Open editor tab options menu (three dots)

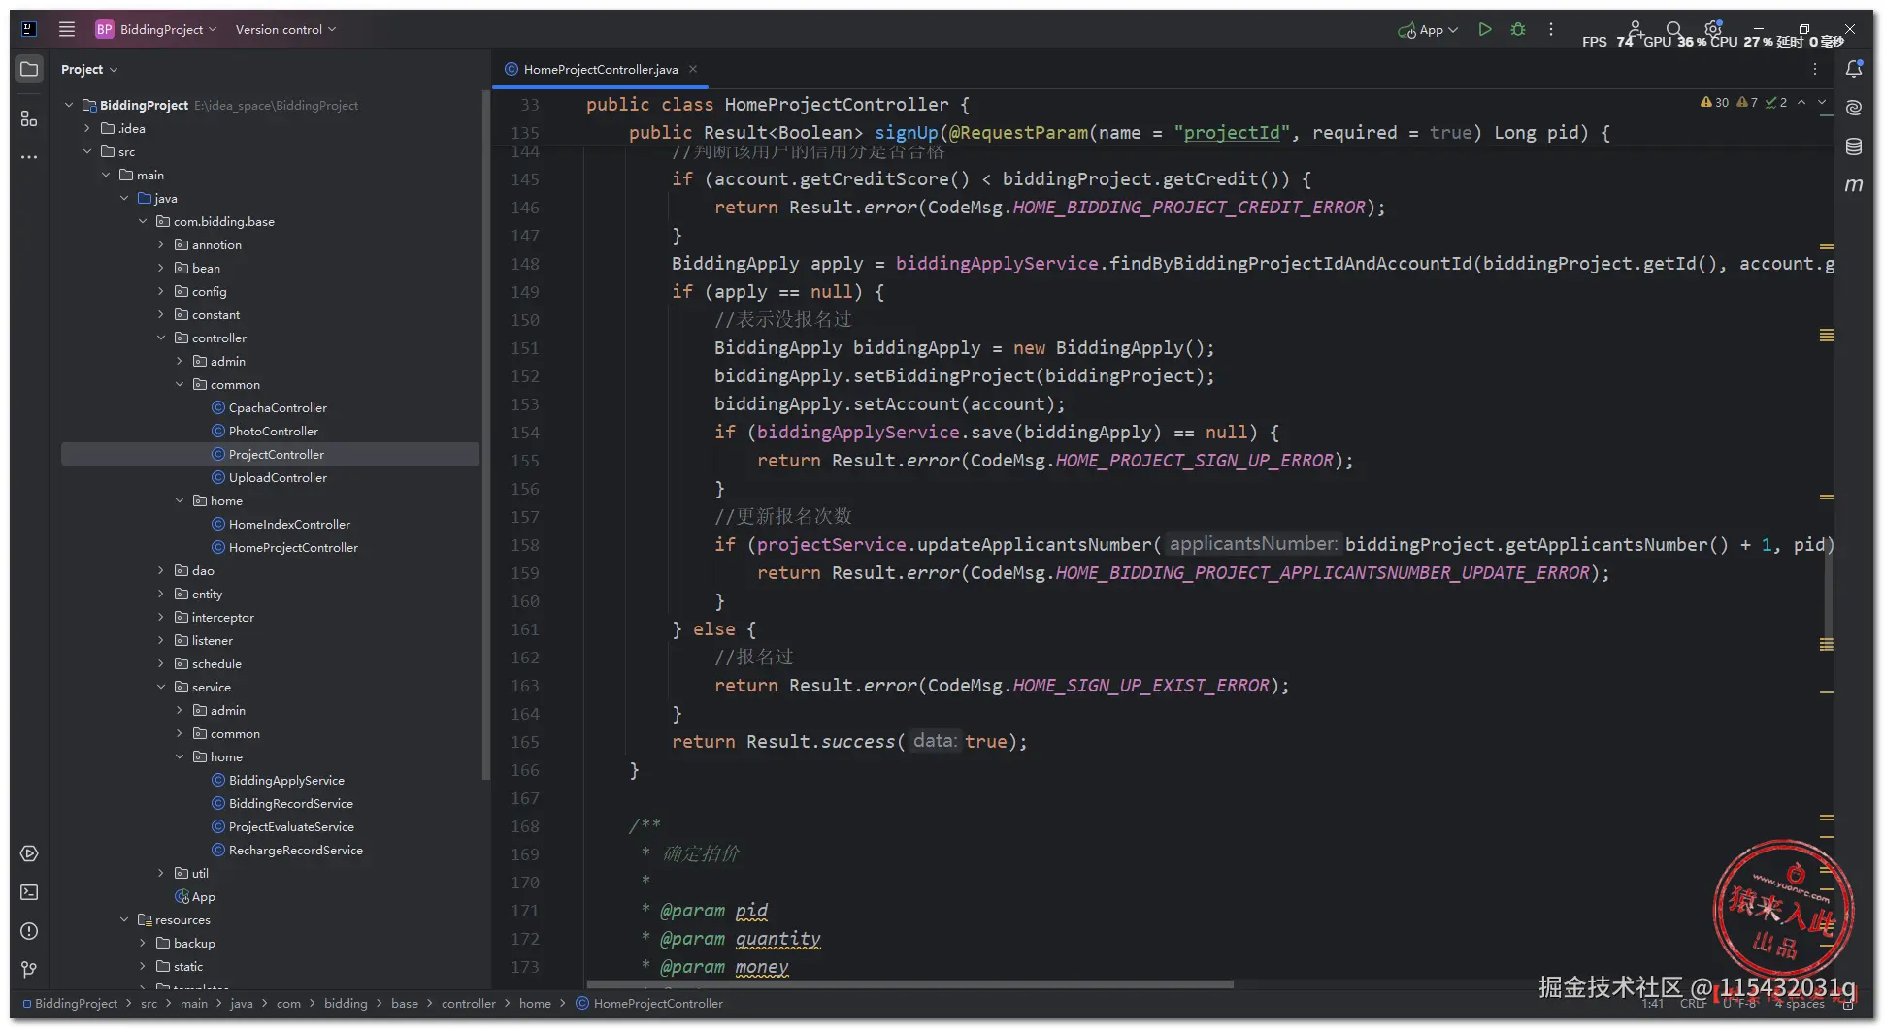[x=1815, y=69]
